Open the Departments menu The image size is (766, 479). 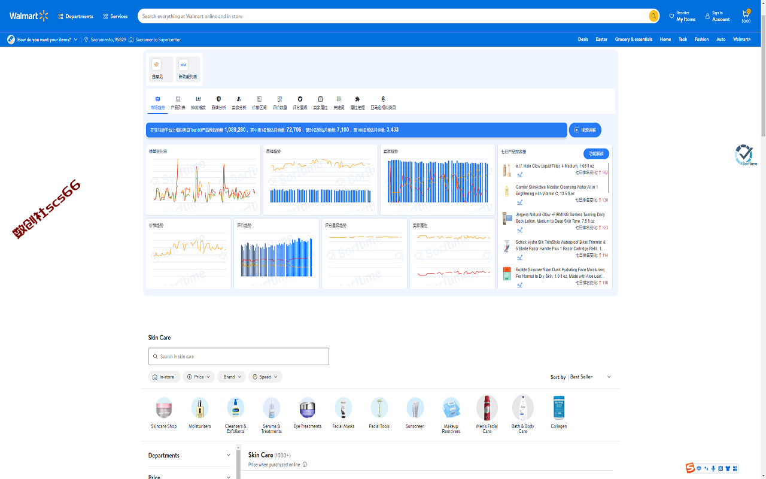click(x=76, y=16)
